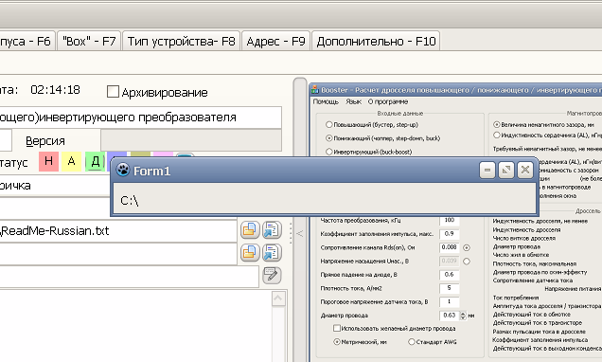Click the browse-file icon in the empty row below ReadMe-Russian.txt
602x362 pixels.
250,252
